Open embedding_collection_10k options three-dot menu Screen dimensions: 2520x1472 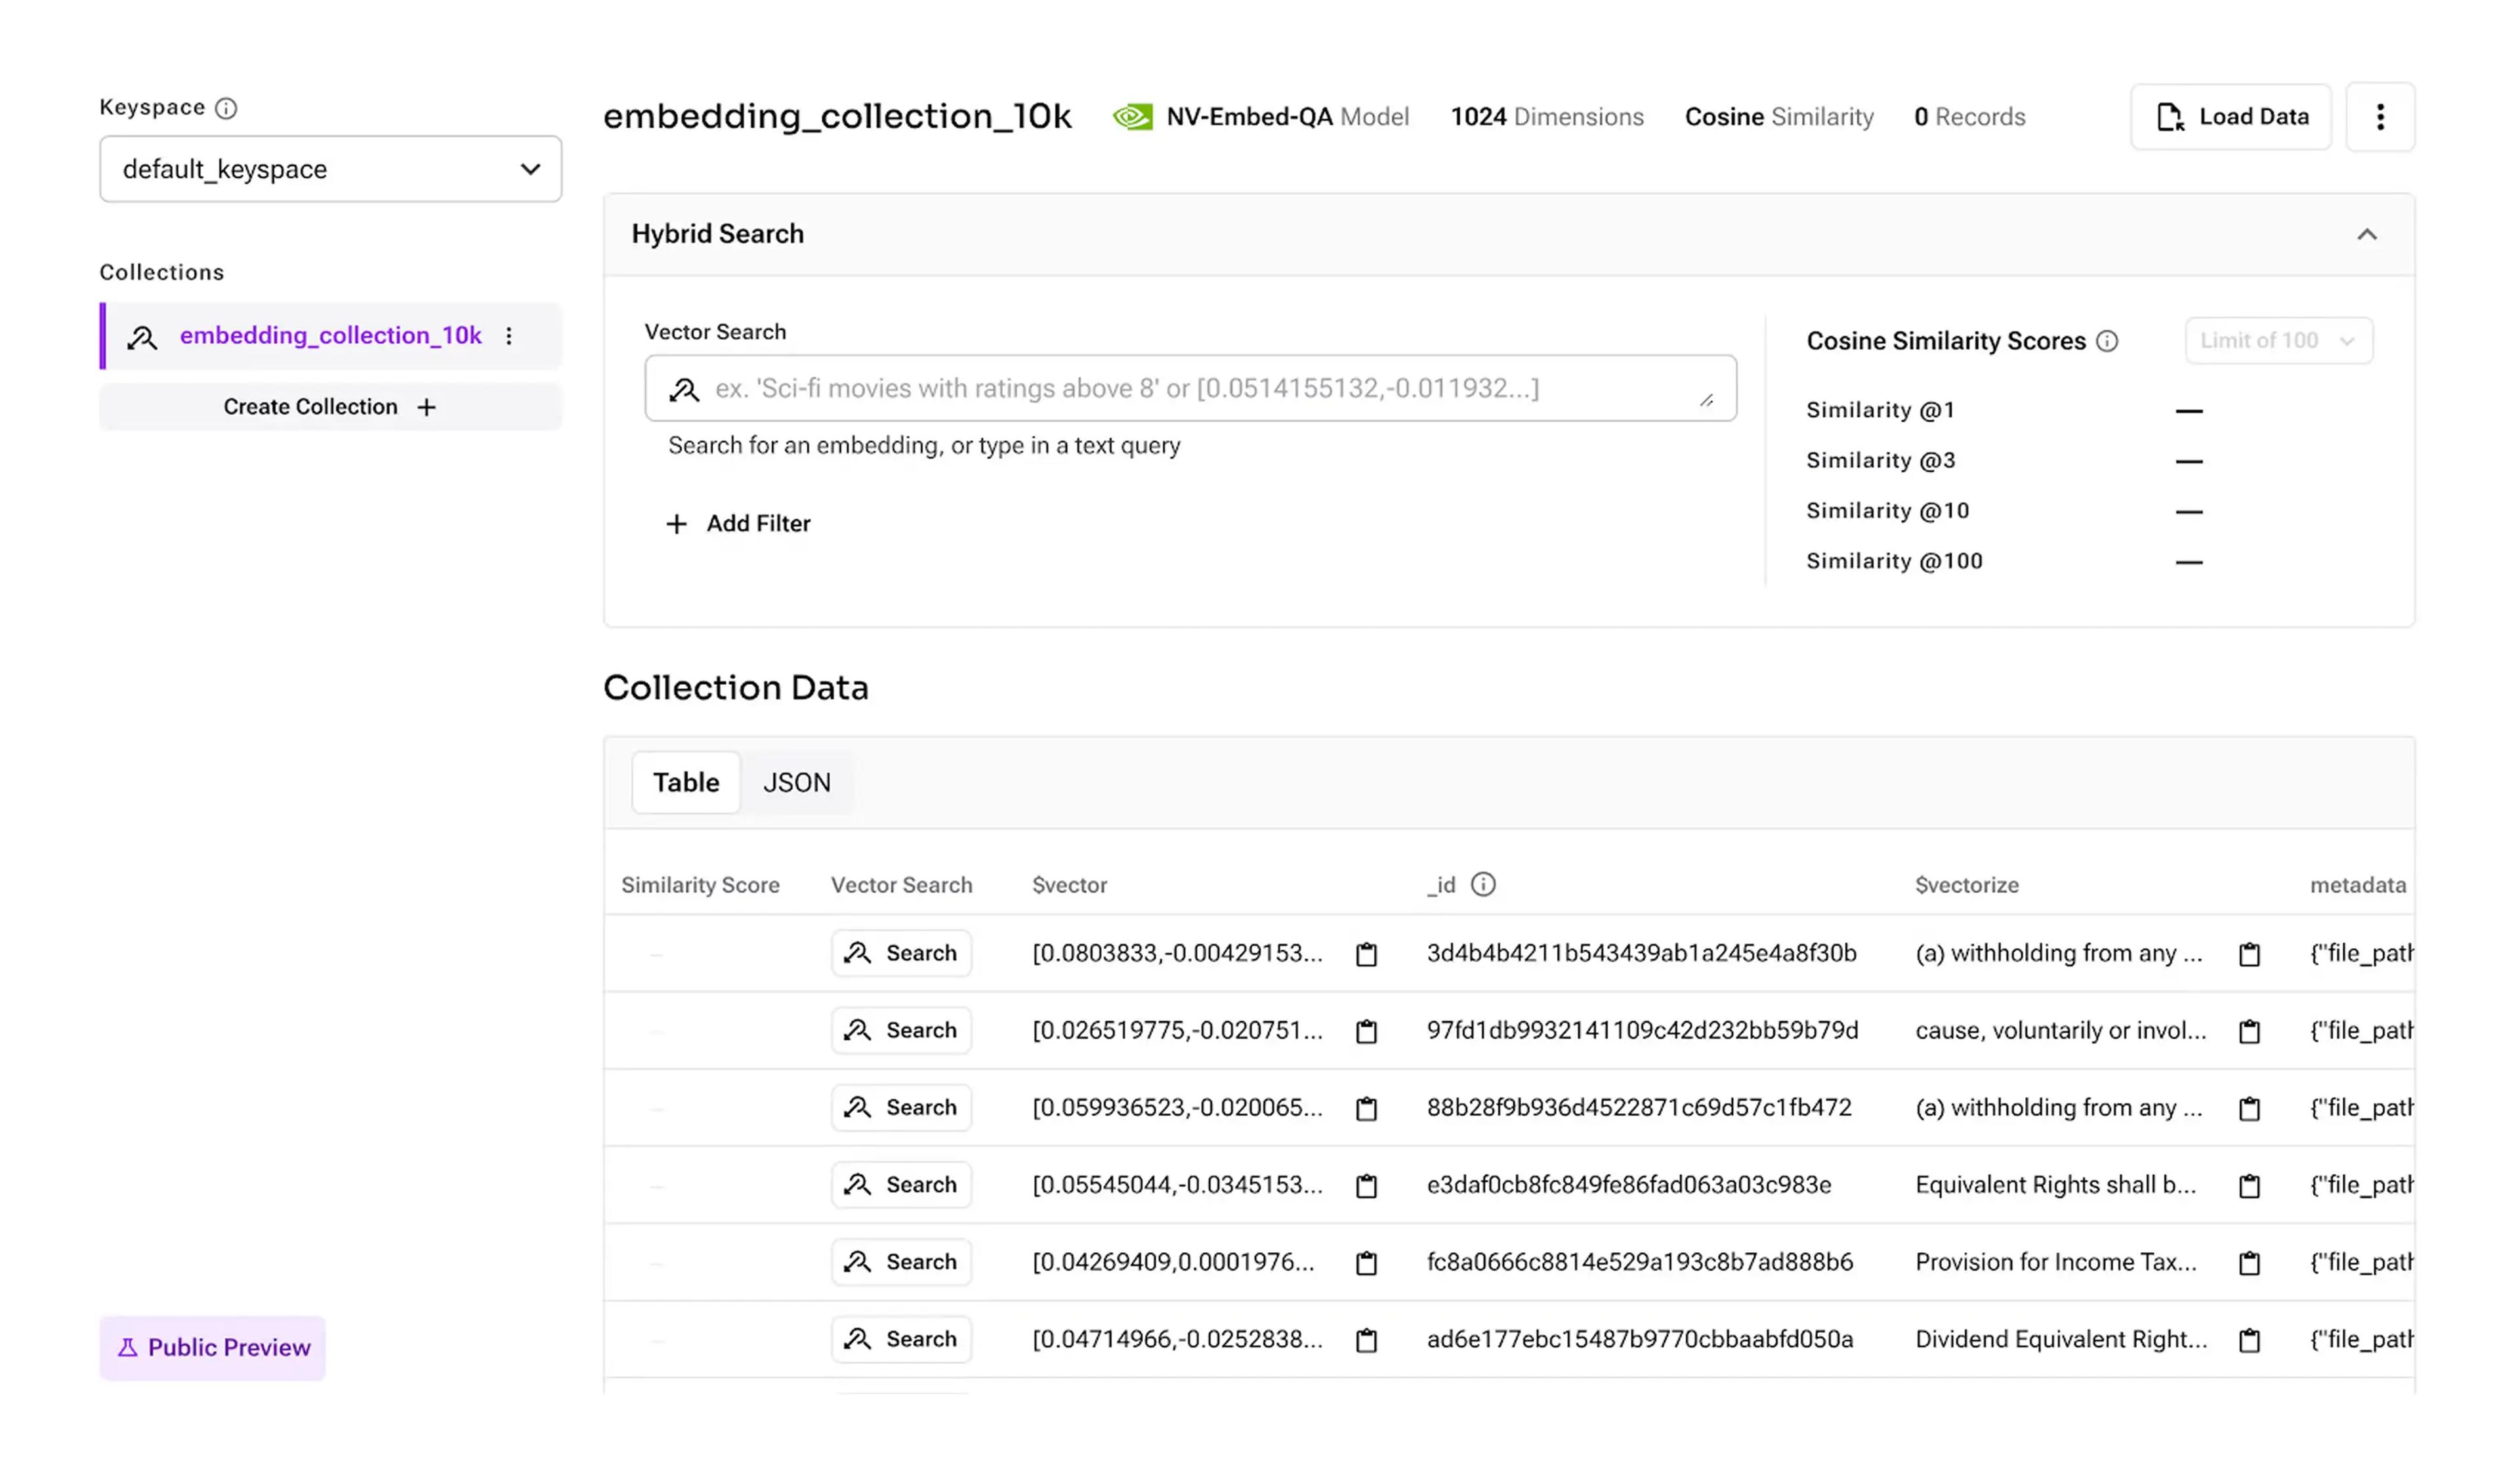tap(509, 336)
